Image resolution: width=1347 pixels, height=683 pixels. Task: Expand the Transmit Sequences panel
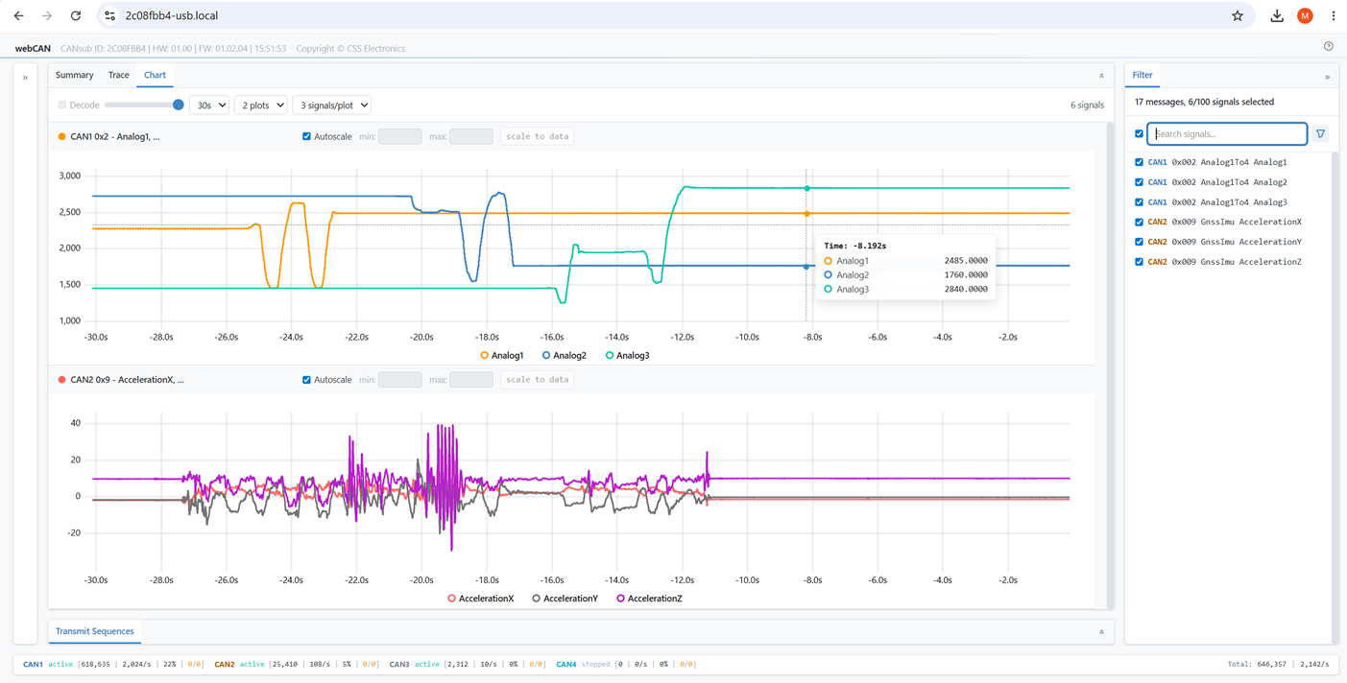tap(1101, 631)
